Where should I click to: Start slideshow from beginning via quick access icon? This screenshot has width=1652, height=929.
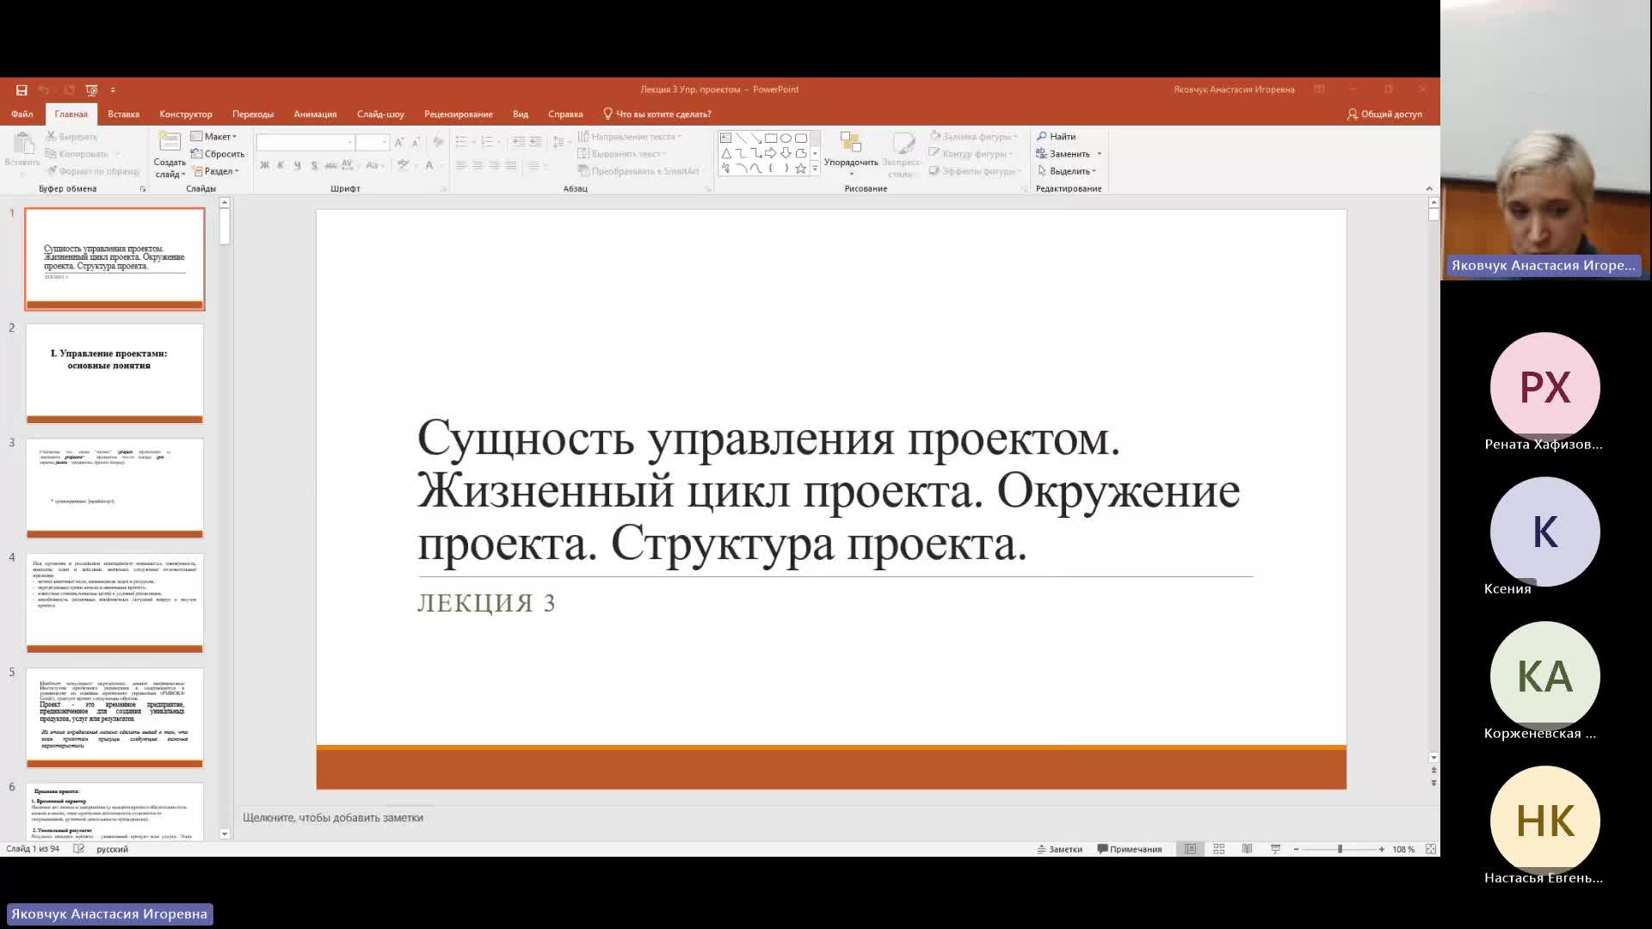pyautogui.click(x=92, y=89)
